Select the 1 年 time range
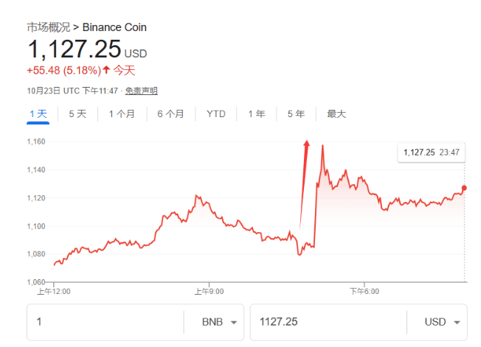Image resolution: width=481 pixels, height=347 pixels. pos(257,113)
